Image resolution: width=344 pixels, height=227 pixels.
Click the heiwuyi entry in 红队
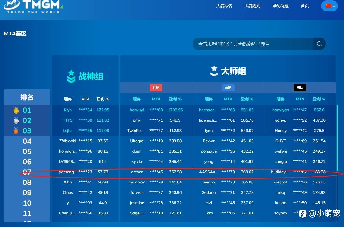click(x=137, y=110)
